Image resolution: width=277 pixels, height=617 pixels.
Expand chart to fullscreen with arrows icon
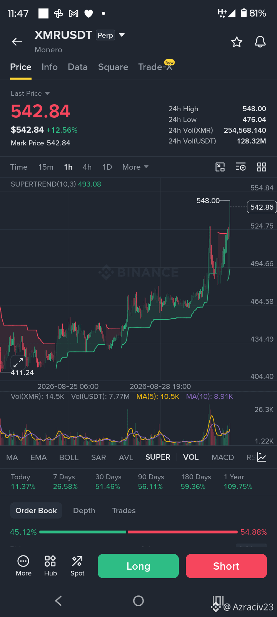[x=18, y=363]
